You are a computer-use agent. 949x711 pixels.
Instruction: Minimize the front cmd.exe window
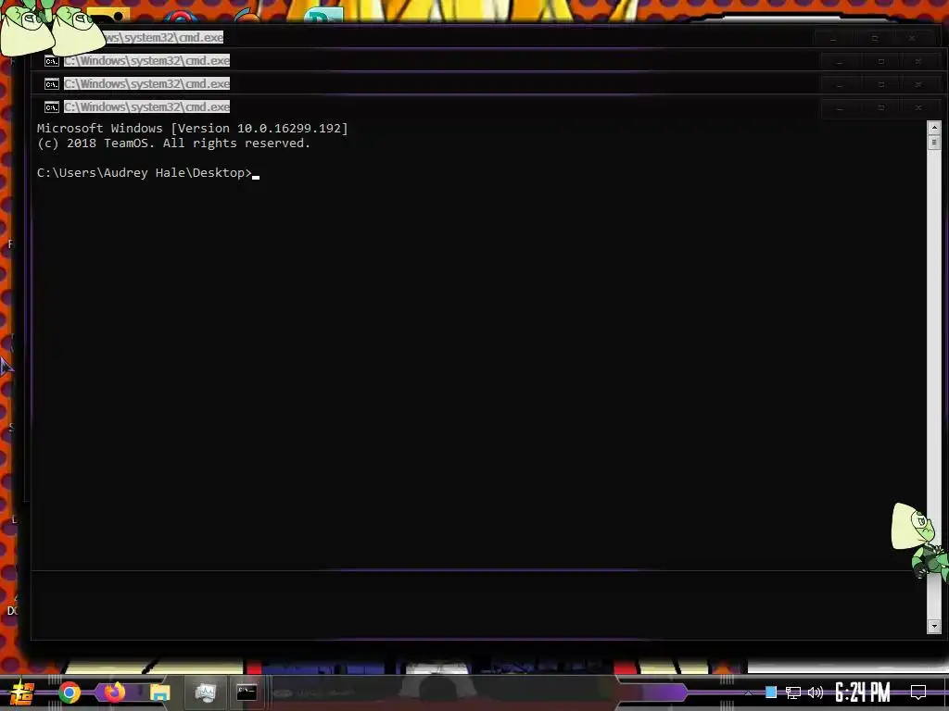tap(840, 107)
